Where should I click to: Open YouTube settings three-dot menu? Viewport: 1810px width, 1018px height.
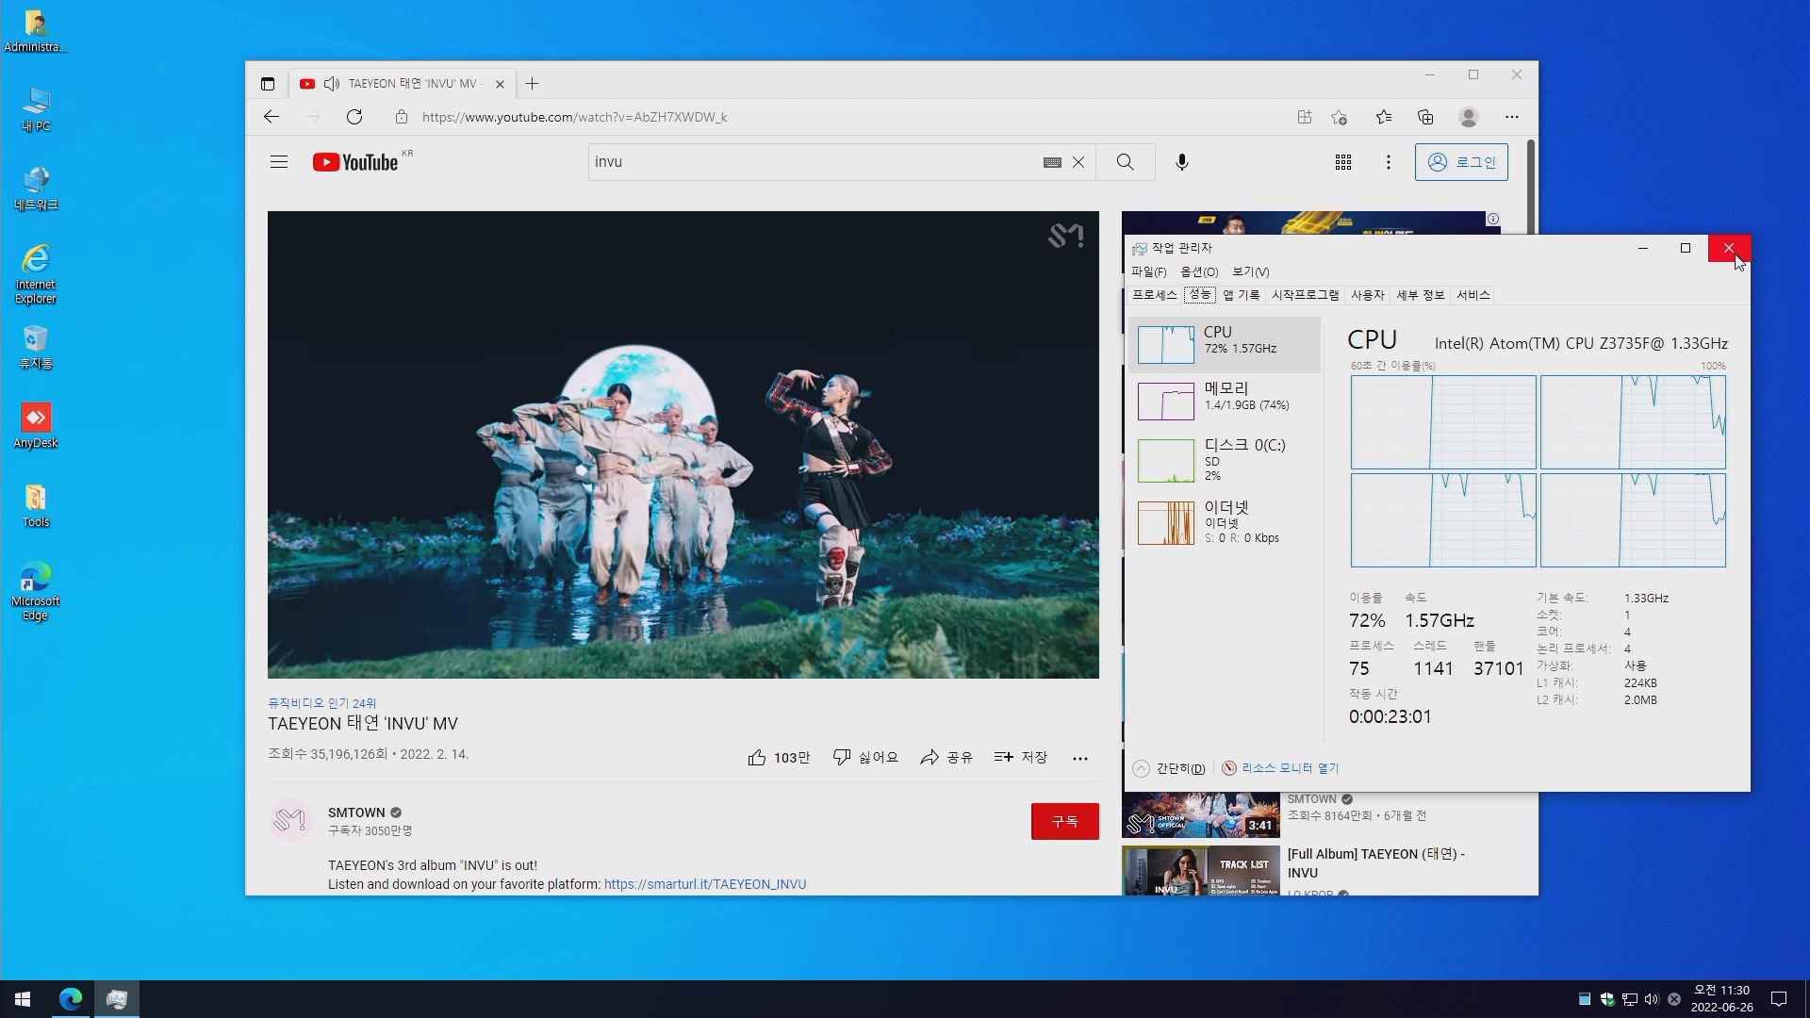click(x=1389, y=162)
